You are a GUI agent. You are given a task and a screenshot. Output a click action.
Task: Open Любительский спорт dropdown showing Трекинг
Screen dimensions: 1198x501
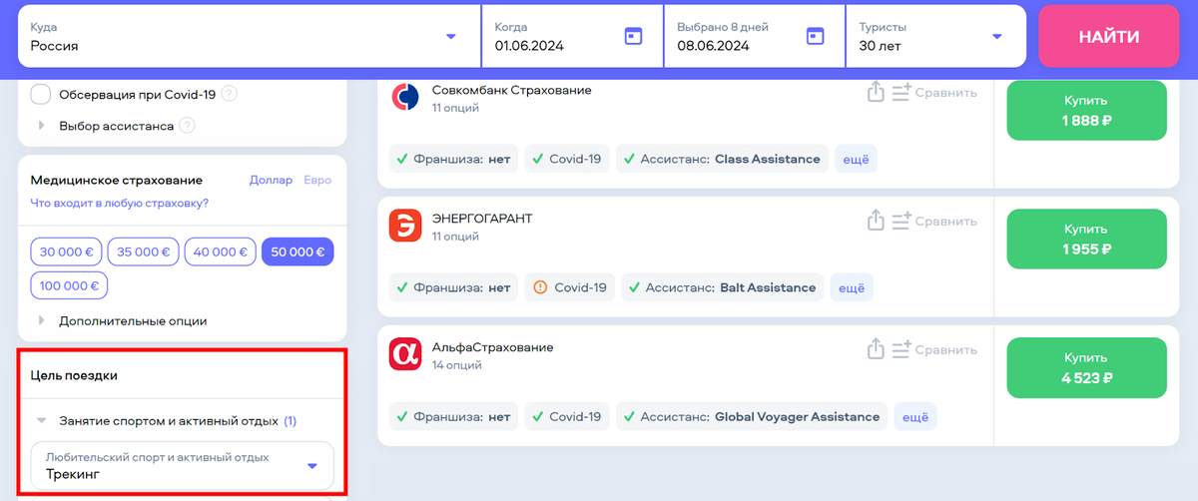(x=182, y=466)
